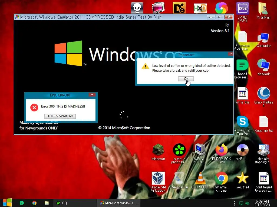Screen dimensions: 277x207
Task: Close the EPIC ERROR! dialog
Action: click(x=92, y=95)
